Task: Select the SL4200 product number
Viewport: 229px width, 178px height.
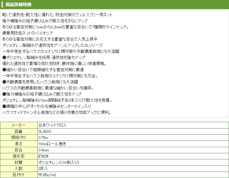Action: [45, 132]
